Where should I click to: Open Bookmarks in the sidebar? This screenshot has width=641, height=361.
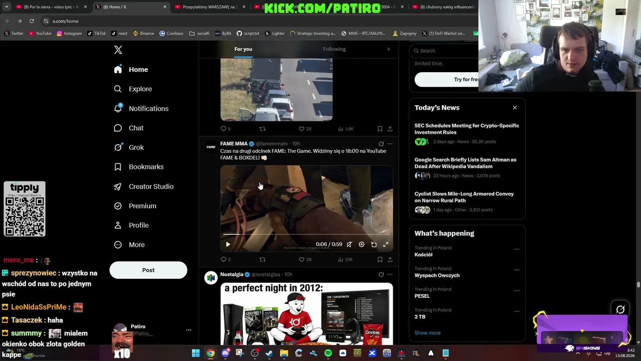(139, 167)
